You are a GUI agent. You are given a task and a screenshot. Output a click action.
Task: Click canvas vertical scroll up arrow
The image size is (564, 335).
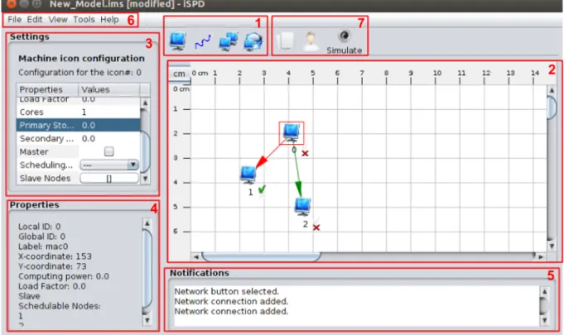point(552,90)
